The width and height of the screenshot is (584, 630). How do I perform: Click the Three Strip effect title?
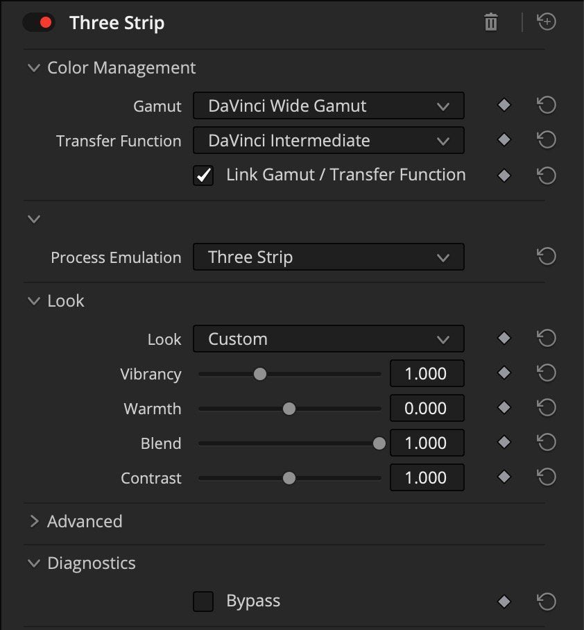(x=117, y=23)
